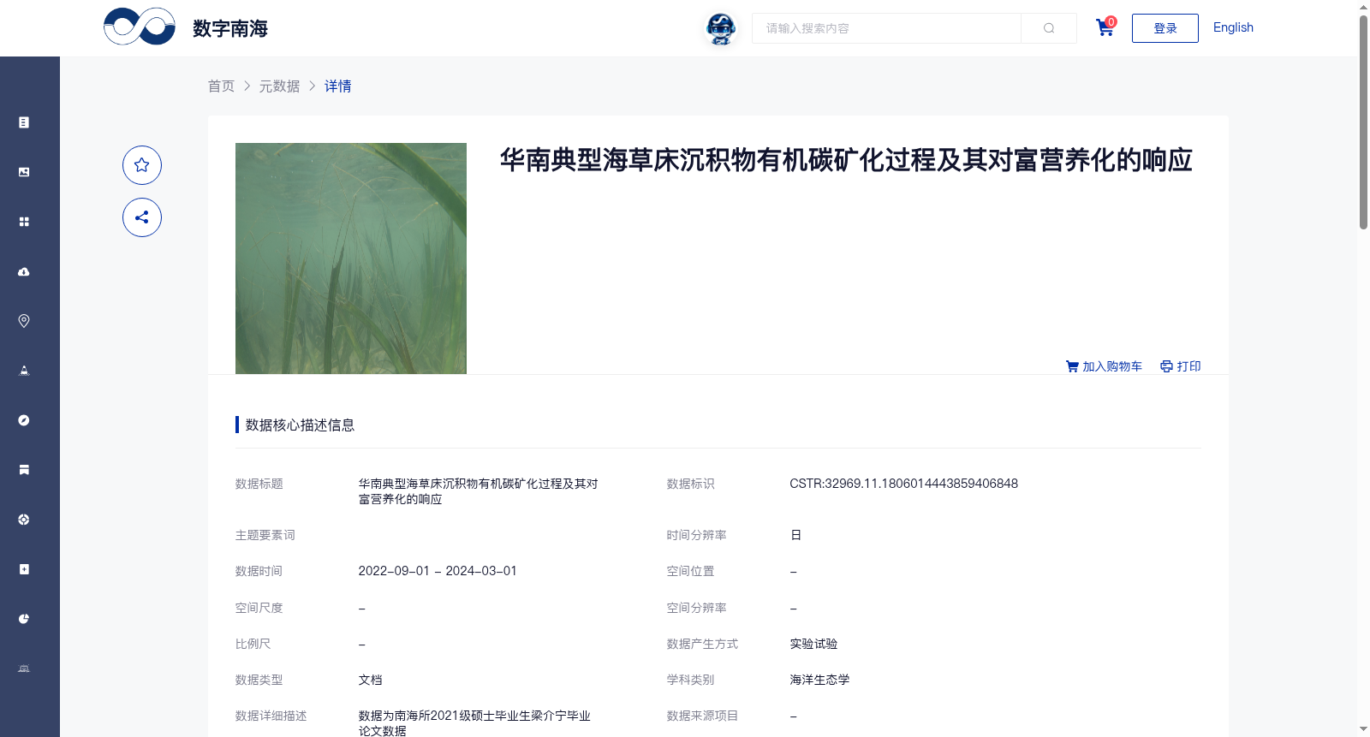This screenshot has height=737, width=1370.
Task: Open the document list sidebar icon
Action: tap(24, 122)
